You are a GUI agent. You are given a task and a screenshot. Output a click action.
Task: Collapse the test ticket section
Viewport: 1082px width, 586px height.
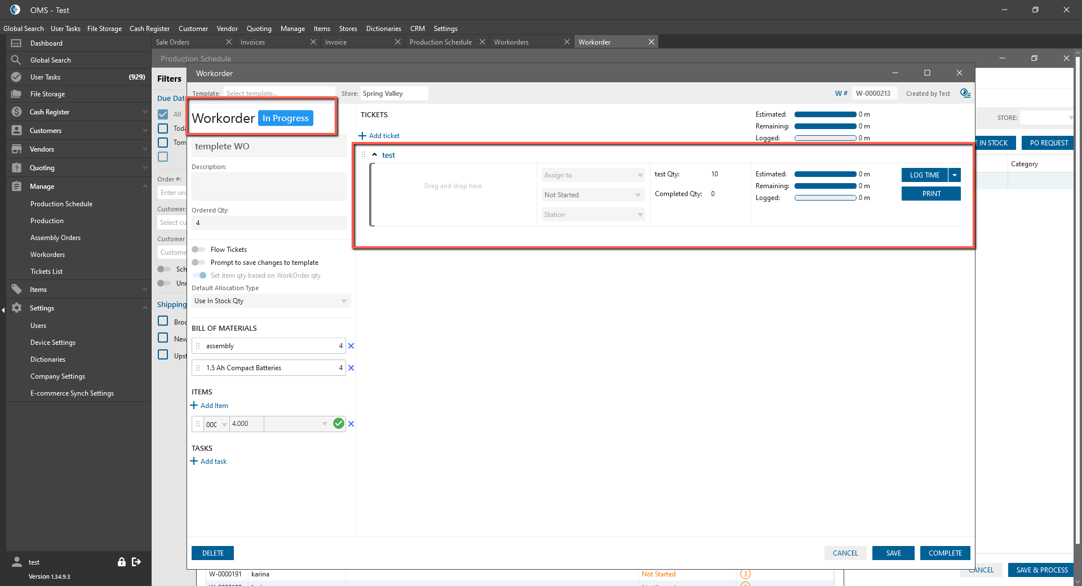pyautogui.click(x=375, y=155)
